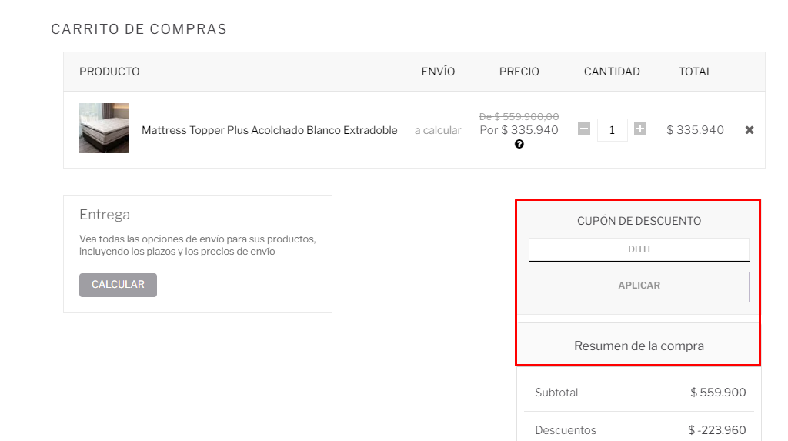
Task: Select the row total $ 335.940
Action: click(695, 130)
